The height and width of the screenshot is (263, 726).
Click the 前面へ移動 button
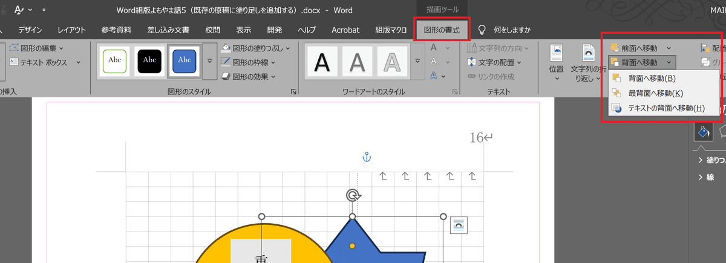[633, 48]
